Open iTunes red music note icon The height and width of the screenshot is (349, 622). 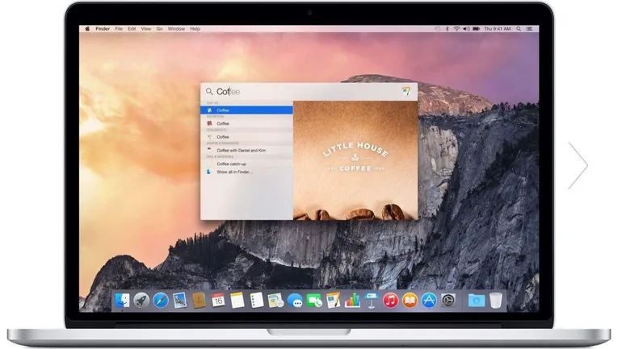(x=391, y=301)
